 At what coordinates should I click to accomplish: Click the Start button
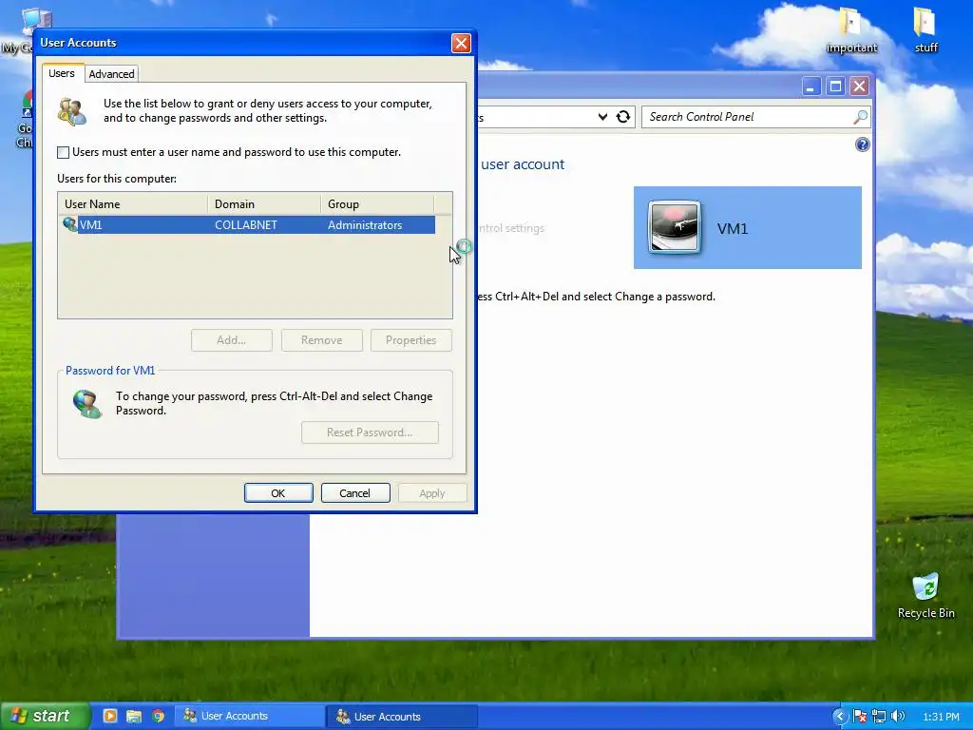click(x=45, y=716)
